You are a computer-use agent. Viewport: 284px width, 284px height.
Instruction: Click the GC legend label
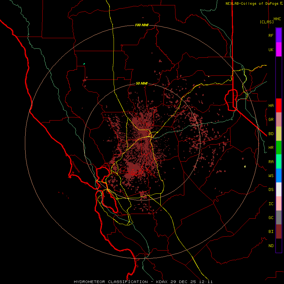(271, 218)
